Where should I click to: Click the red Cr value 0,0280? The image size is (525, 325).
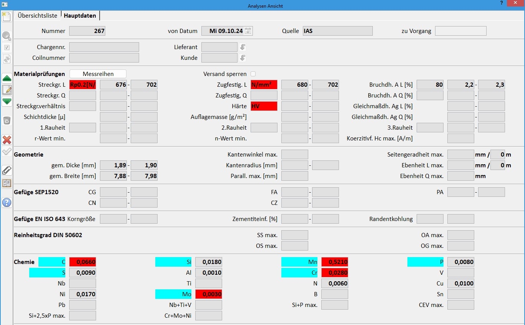(x=335, y=273)
